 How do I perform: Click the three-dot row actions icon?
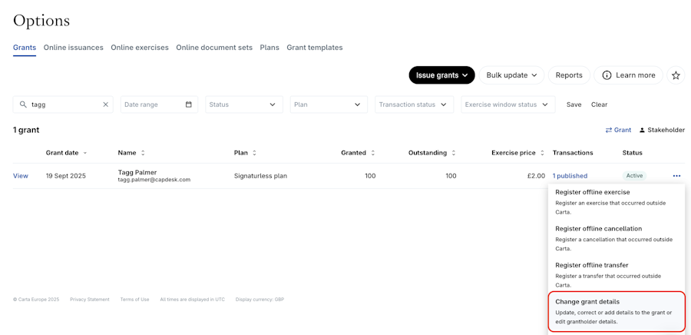676,176
